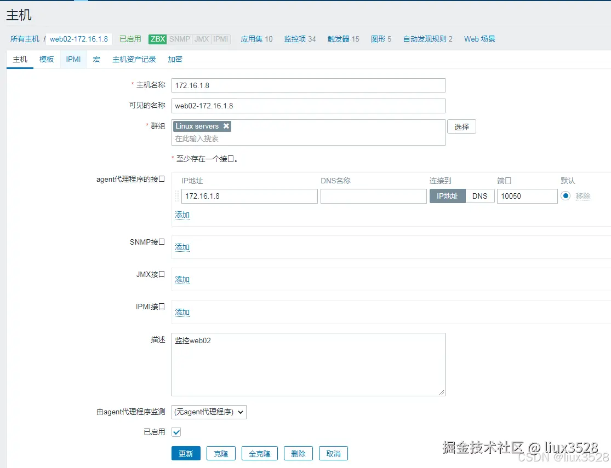
Task: Open the 宏 tab
Action: pyautogui.click(x=96, y=59)
